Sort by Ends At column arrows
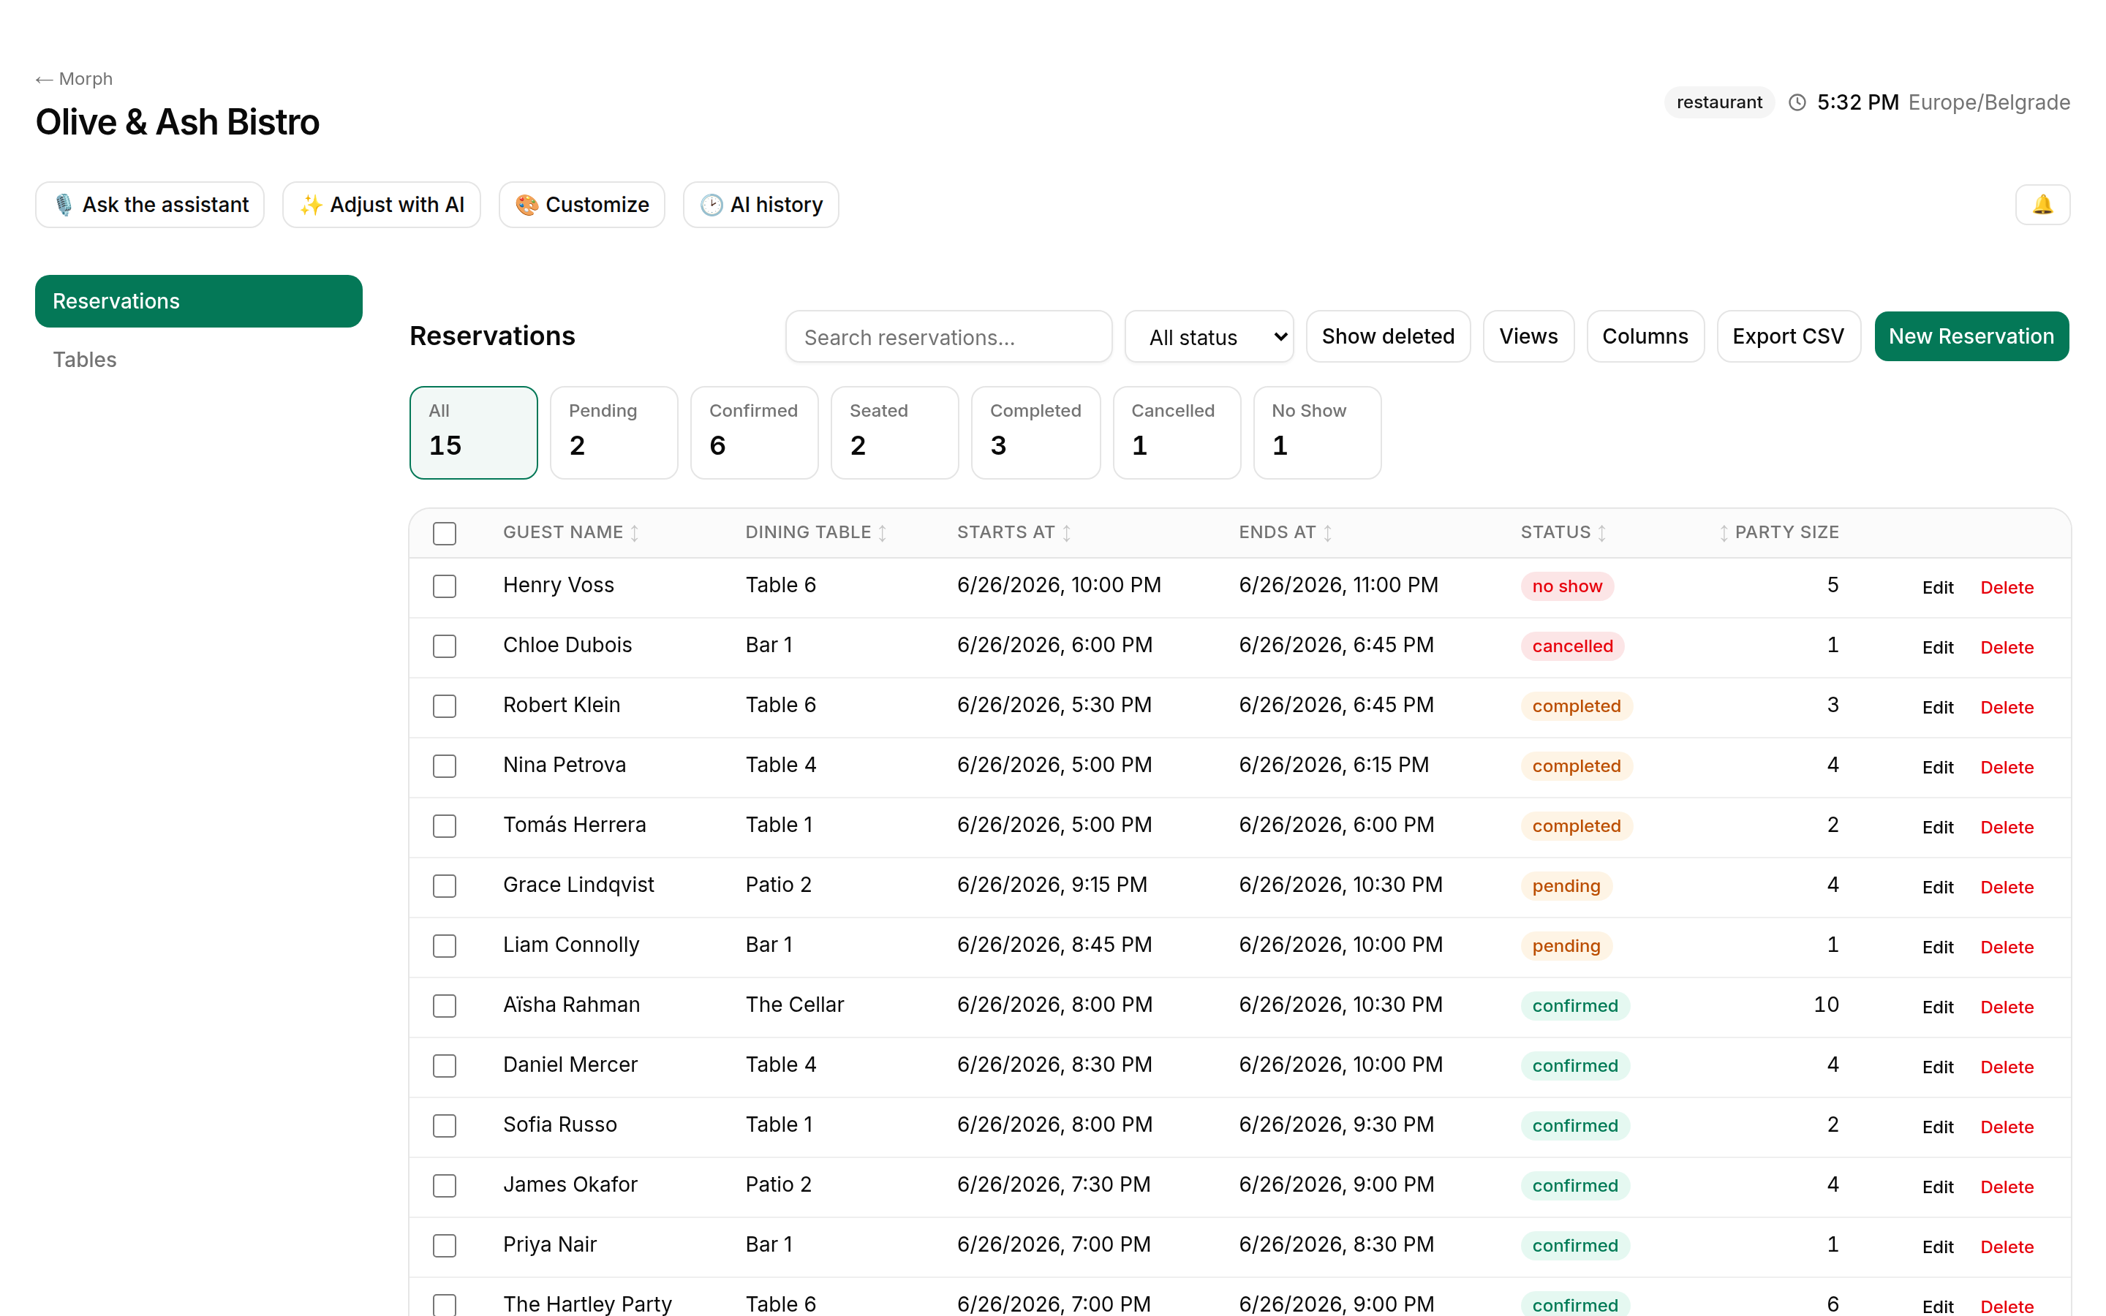The height and width of the screenshot is (1316, 2106). coord(1327,533)
